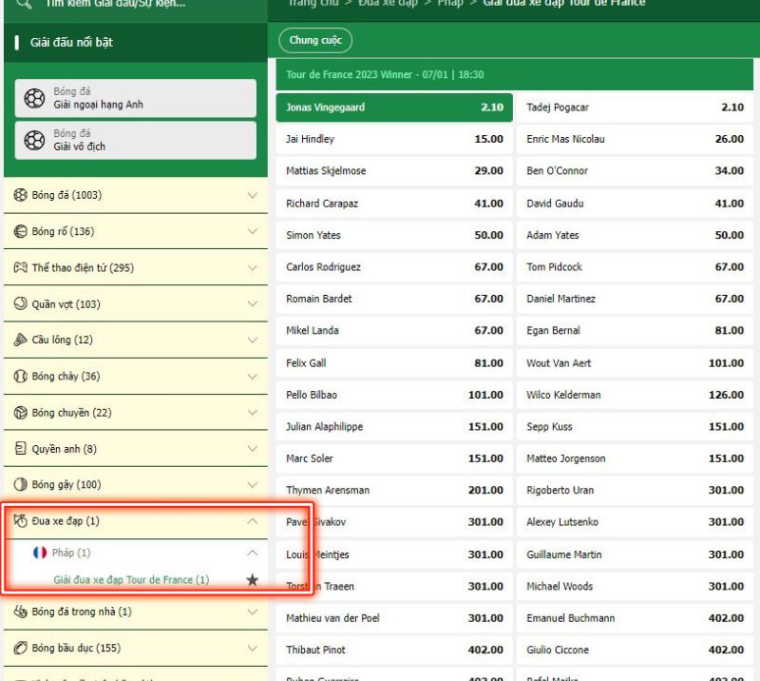This screenshot has height=681, width=760.
Task: Expand the Bóng chuyền (22) chevron
Action: (x=252, y=413)
